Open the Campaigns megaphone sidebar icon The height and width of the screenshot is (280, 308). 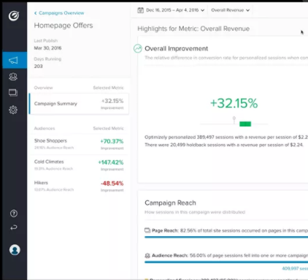(13, 60)
